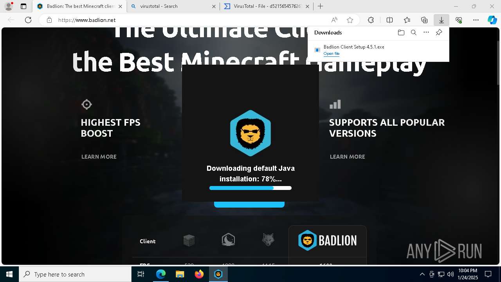501x282 pixels.
Task: Click the taskbar search box
Action: 75,274
